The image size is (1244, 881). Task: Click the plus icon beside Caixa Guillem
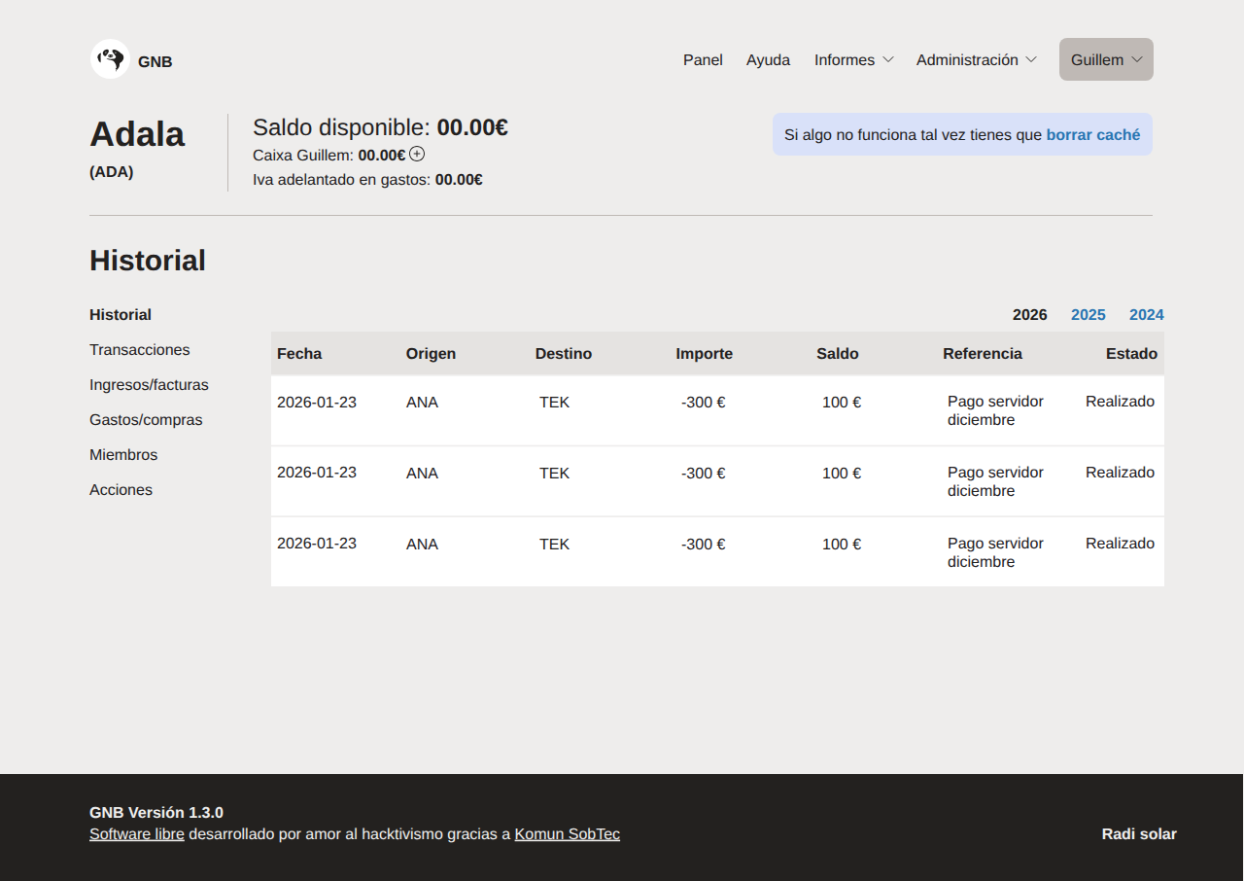tap(417, 154)
